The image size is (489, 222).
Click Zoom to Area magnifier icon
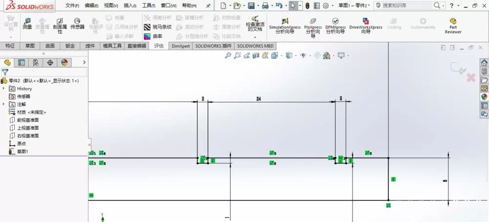point(237,56)
